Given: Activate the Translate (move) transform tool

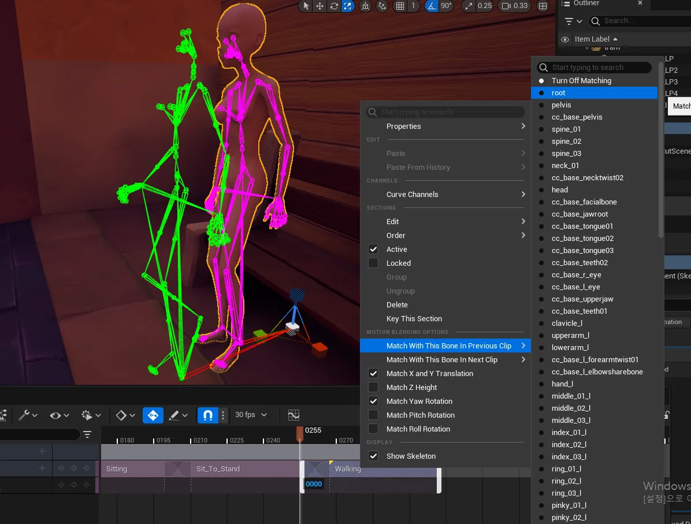Looking at the screenshot, I should click(320, 6).
